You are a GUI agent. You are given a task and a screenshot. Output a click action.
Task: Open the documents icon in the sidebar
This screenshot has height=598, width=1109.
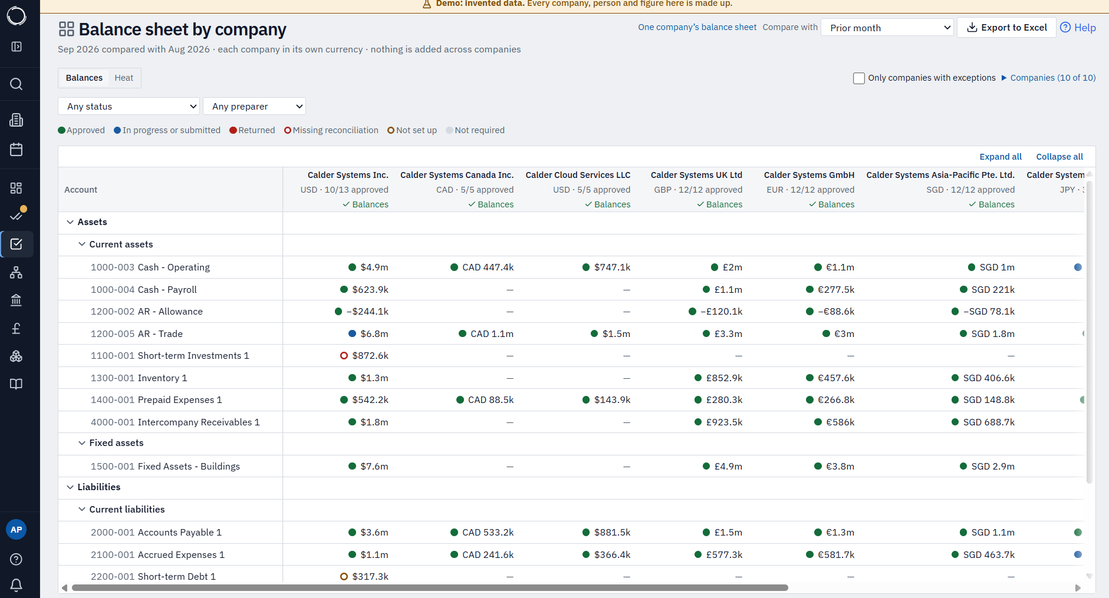click(x=17, y=120)
